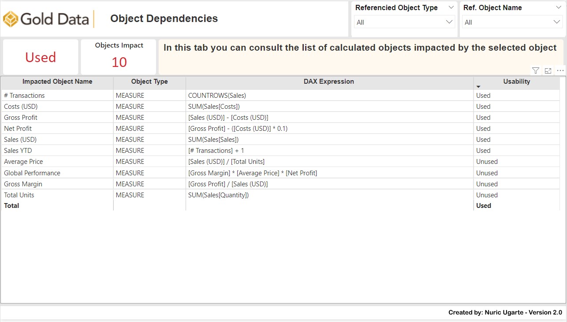Click the Gold Data logo
The height and width of the screenshot is (322, 567).
47,19
